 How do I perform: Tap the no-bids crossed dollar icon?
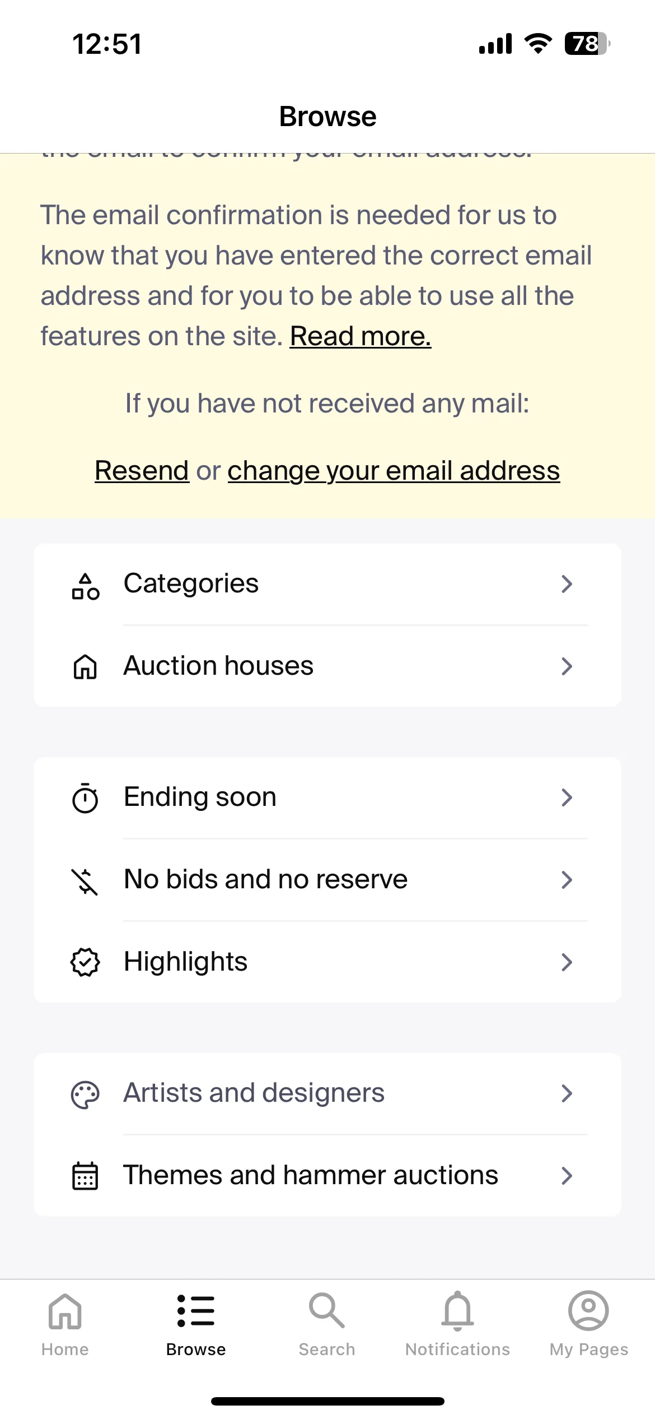pos(85,881)
